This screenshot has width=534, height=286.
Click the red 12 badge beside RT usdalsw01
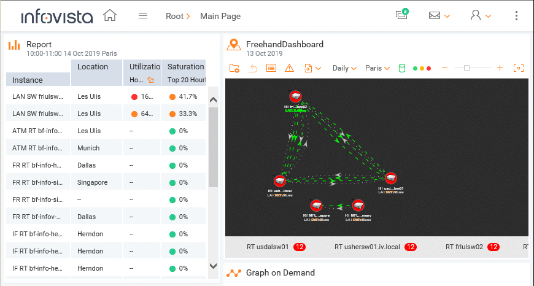(300, 247)
